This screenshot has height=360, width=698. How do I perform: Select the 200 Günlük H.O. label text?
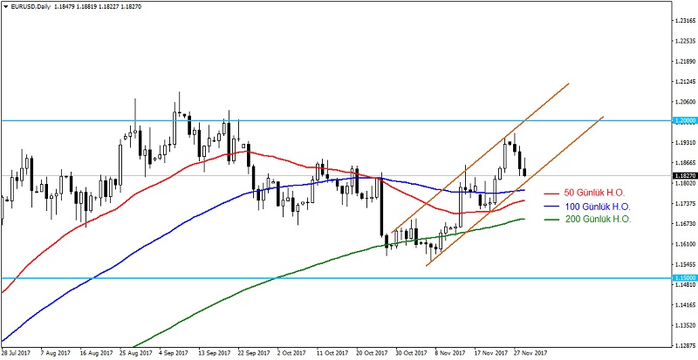(x=599, y=219)
